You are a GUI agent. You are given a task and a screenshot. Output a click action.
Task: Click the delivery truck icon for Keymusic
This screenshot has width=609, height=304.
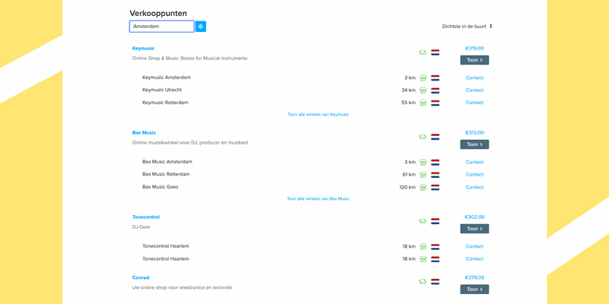coord(422,52)
